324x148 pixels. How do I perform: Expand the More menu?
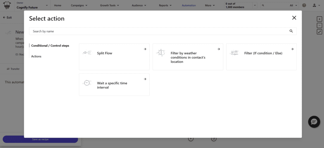pyautogui.click(x=210, y=6)
